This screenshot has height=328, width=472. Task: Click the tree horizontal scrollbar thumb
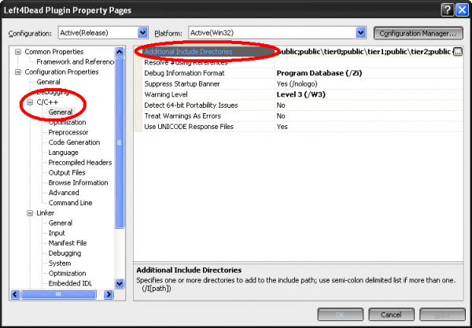click(x=58, y=294)
